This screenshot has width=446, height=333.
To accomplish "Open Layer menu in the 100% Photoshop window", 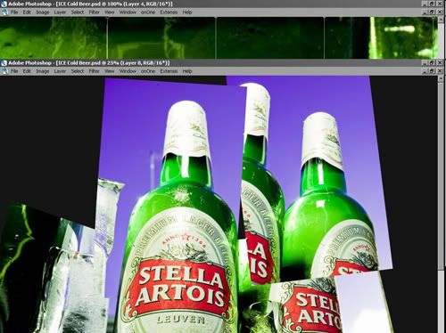I will tap(60, 12).
